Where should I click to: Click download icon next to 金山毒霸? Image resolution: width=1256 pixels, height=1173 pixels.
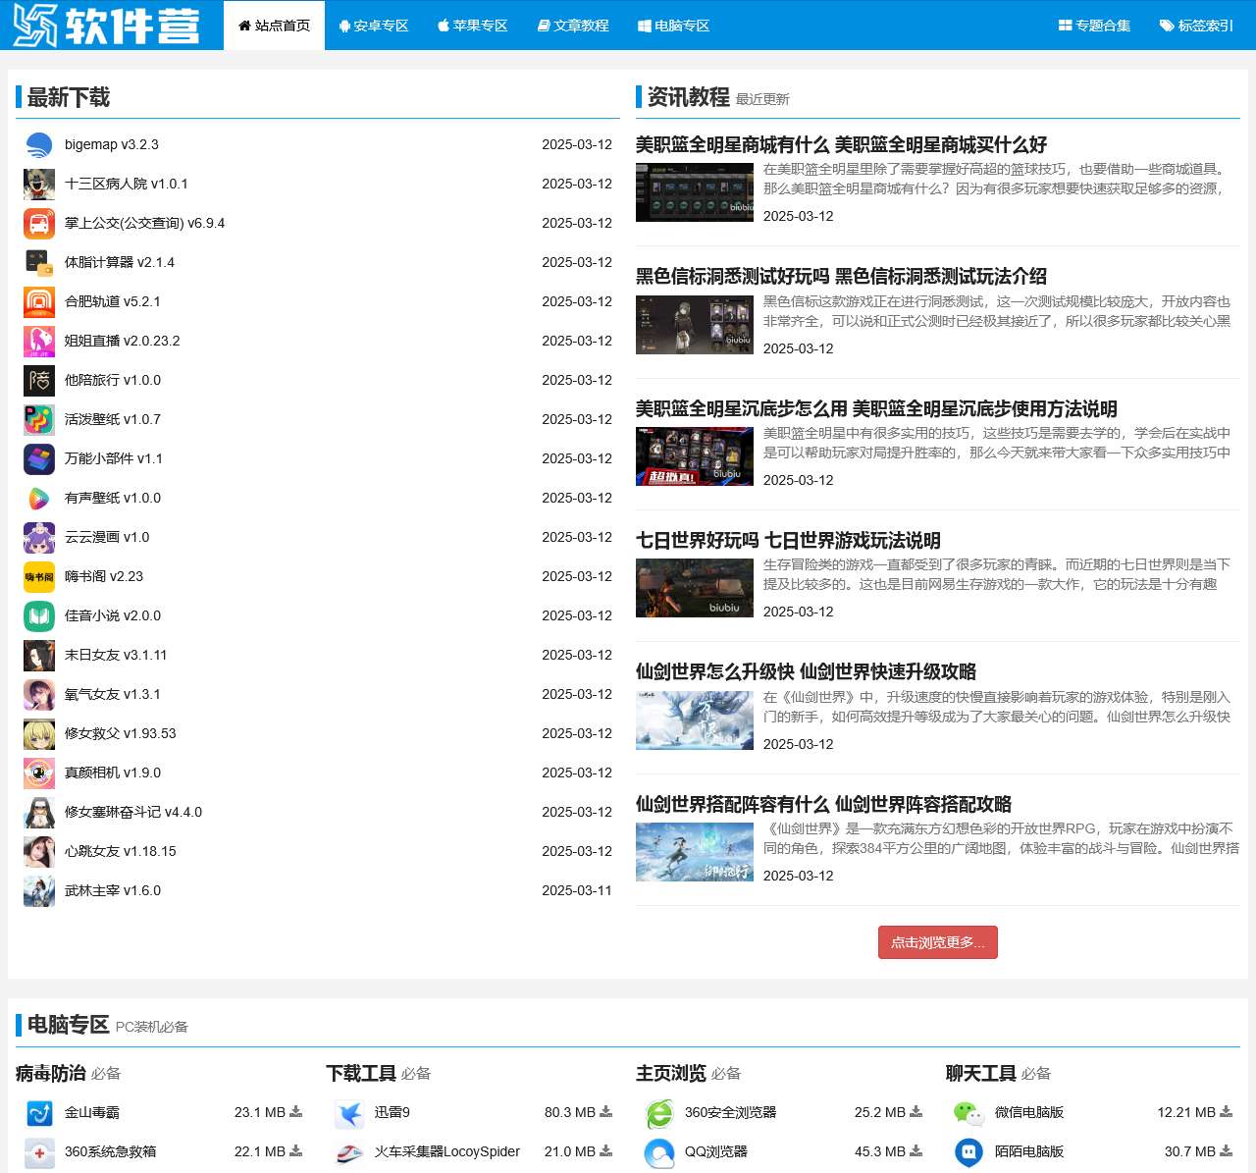pos(296,1112)
